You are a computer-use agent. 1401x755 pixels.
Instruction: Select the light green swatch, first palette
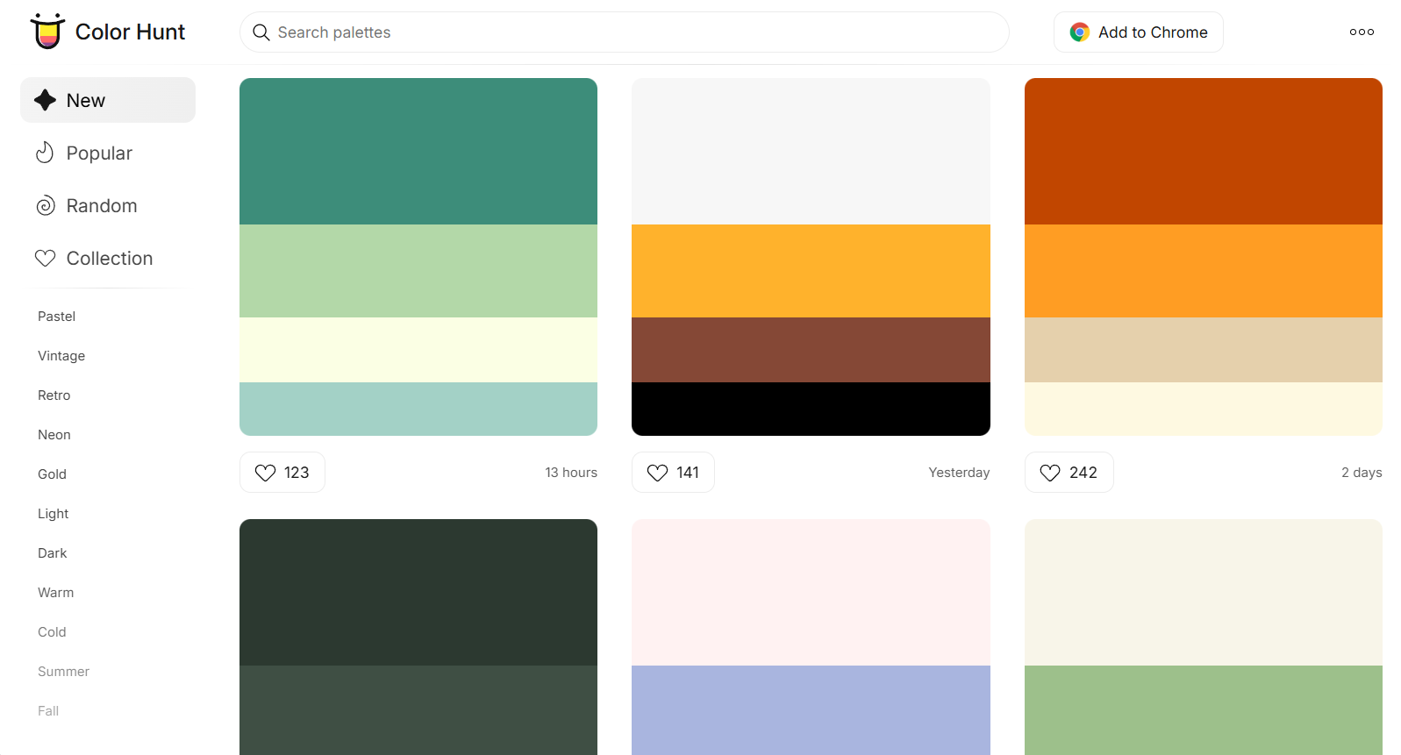(418, 271)
